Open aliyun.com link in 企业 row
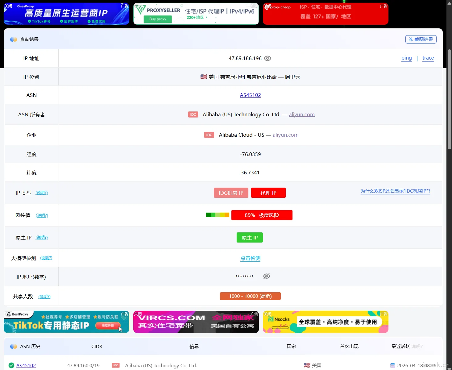 286,135
